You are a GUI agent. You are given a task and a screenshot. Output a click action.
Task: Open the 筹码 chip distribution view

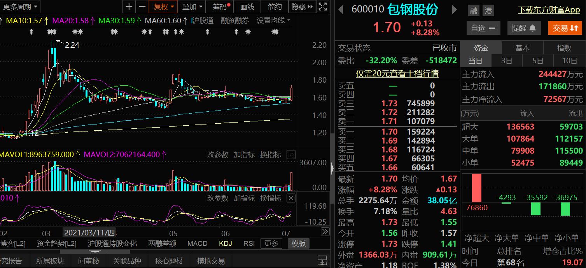click(220, 7)
